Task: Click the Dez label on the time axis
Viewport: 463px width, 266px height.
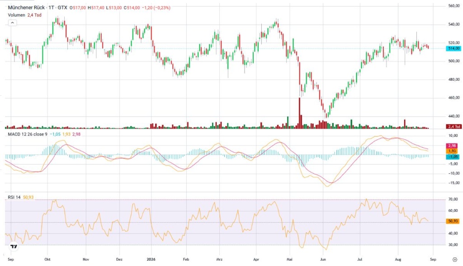Action: tap(119, 260)
